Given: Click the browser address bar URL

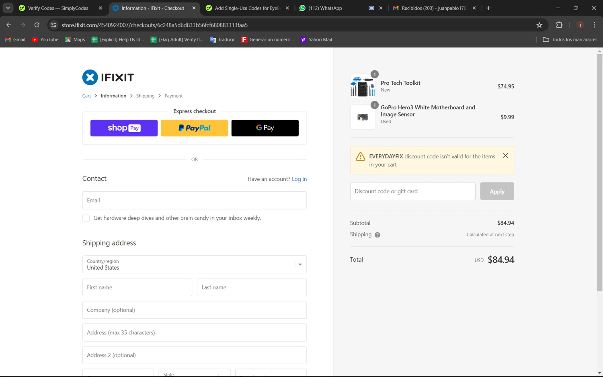Looking at the screenshot, I should [x=154, y=25].
